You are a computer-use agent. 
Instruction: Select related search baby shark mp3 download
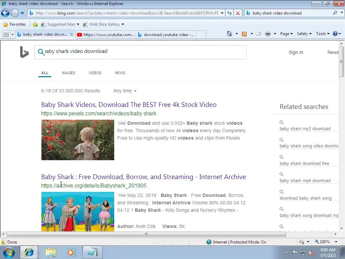point(305,128)
